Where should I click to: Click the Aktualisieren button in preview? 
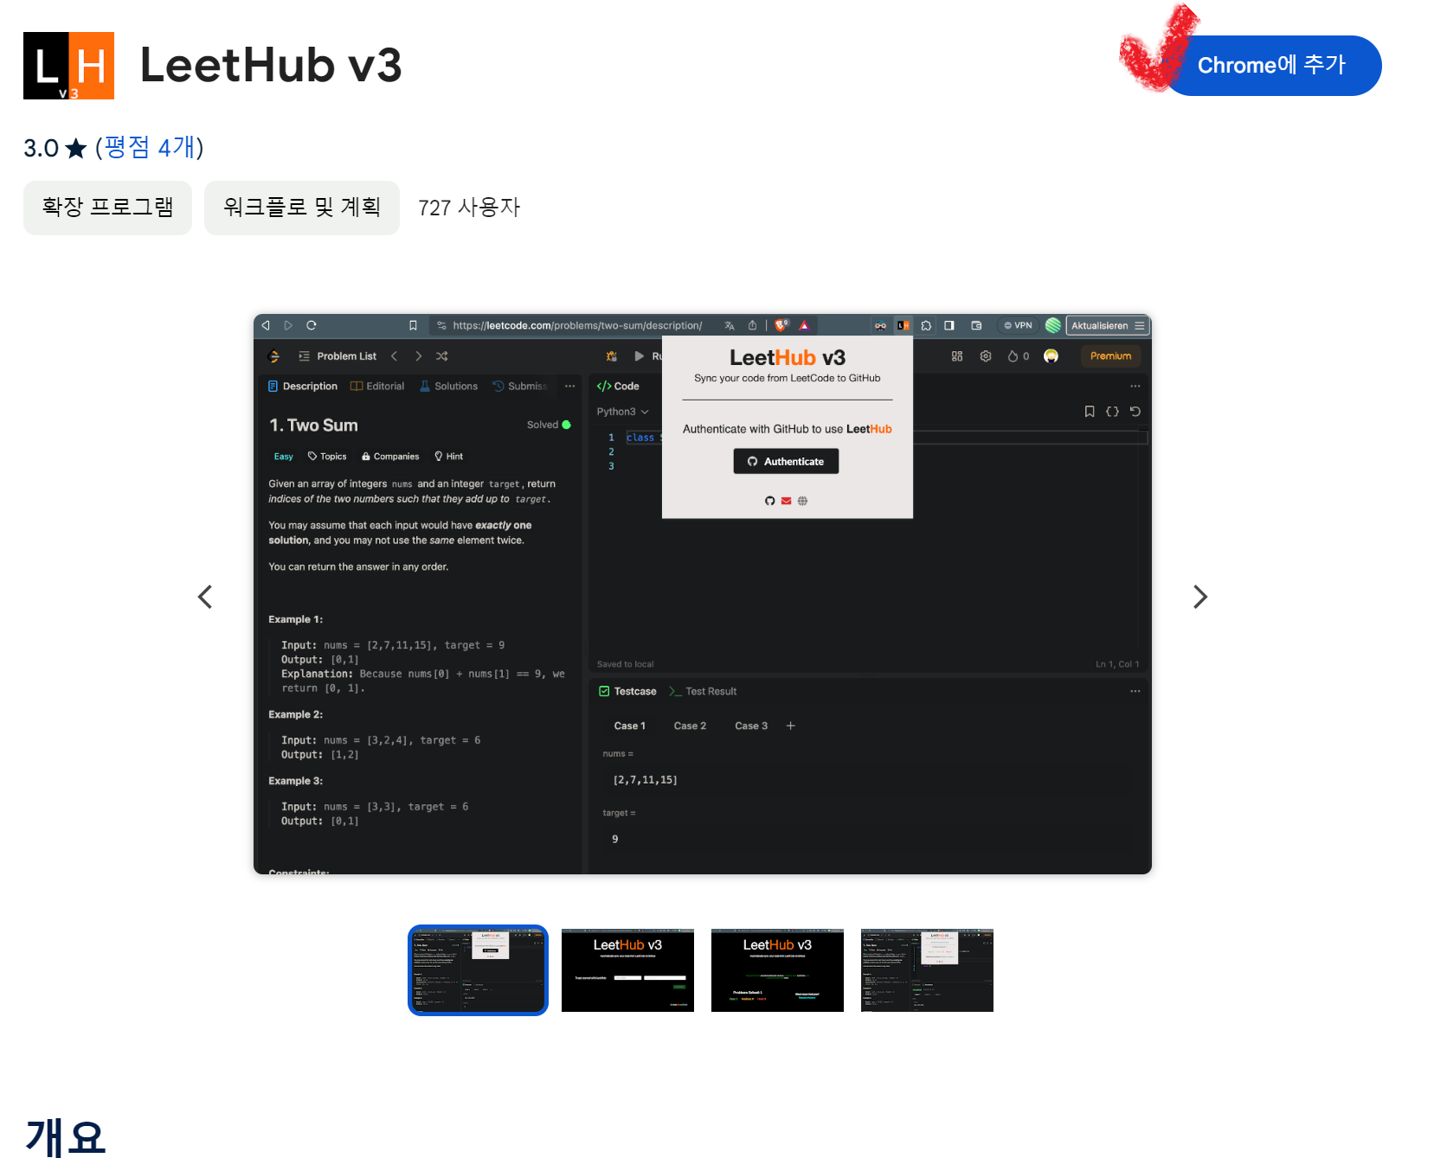1108,325
